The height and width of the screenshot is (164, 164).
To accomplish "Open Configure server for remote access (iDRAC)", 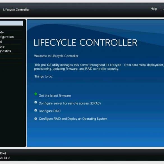I will click(x=70, y=103).
